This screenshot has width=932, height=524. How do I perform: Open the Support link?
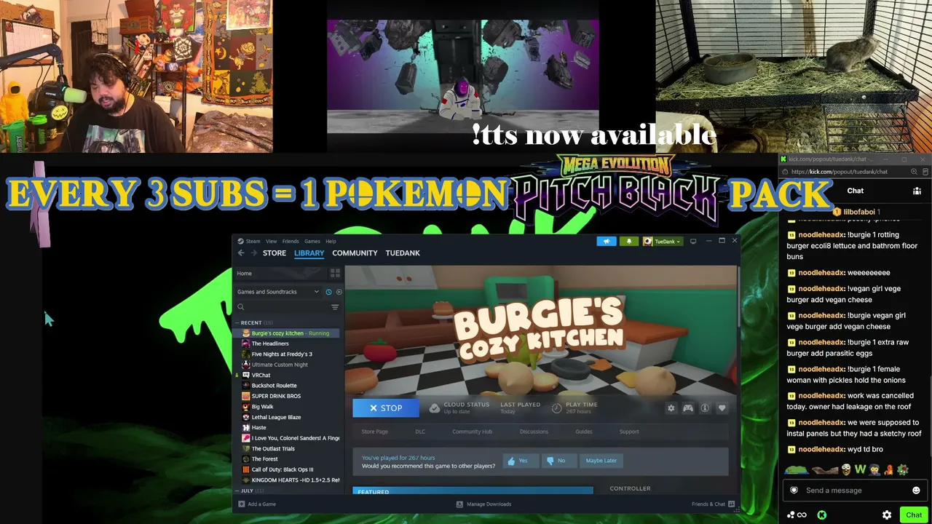tap(629, 432)
